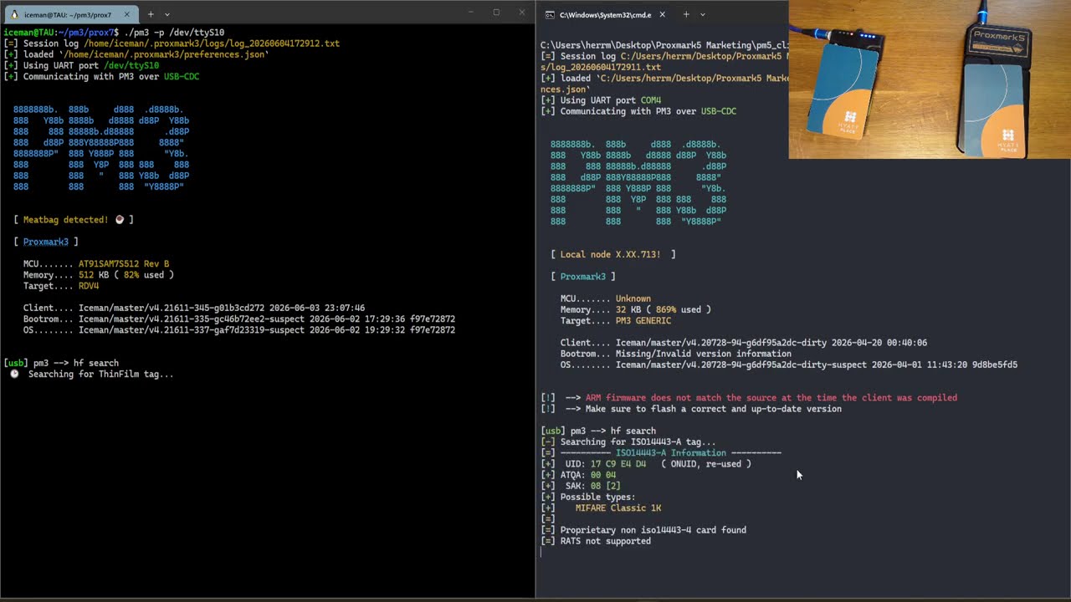
Task: Click the Target value 'PM3 GENERIC'
Action: 643,320
